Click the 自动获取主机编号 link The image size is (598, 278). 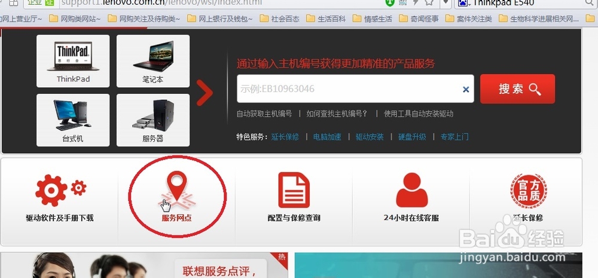coord(264,114)
